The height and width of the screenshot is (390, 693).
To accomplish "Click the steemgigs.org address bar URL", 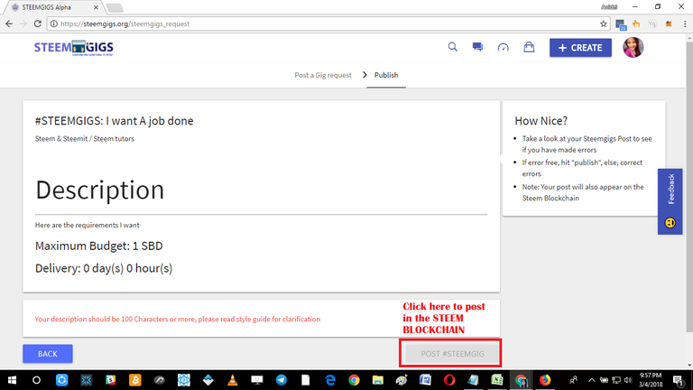I will click(125, 23).
